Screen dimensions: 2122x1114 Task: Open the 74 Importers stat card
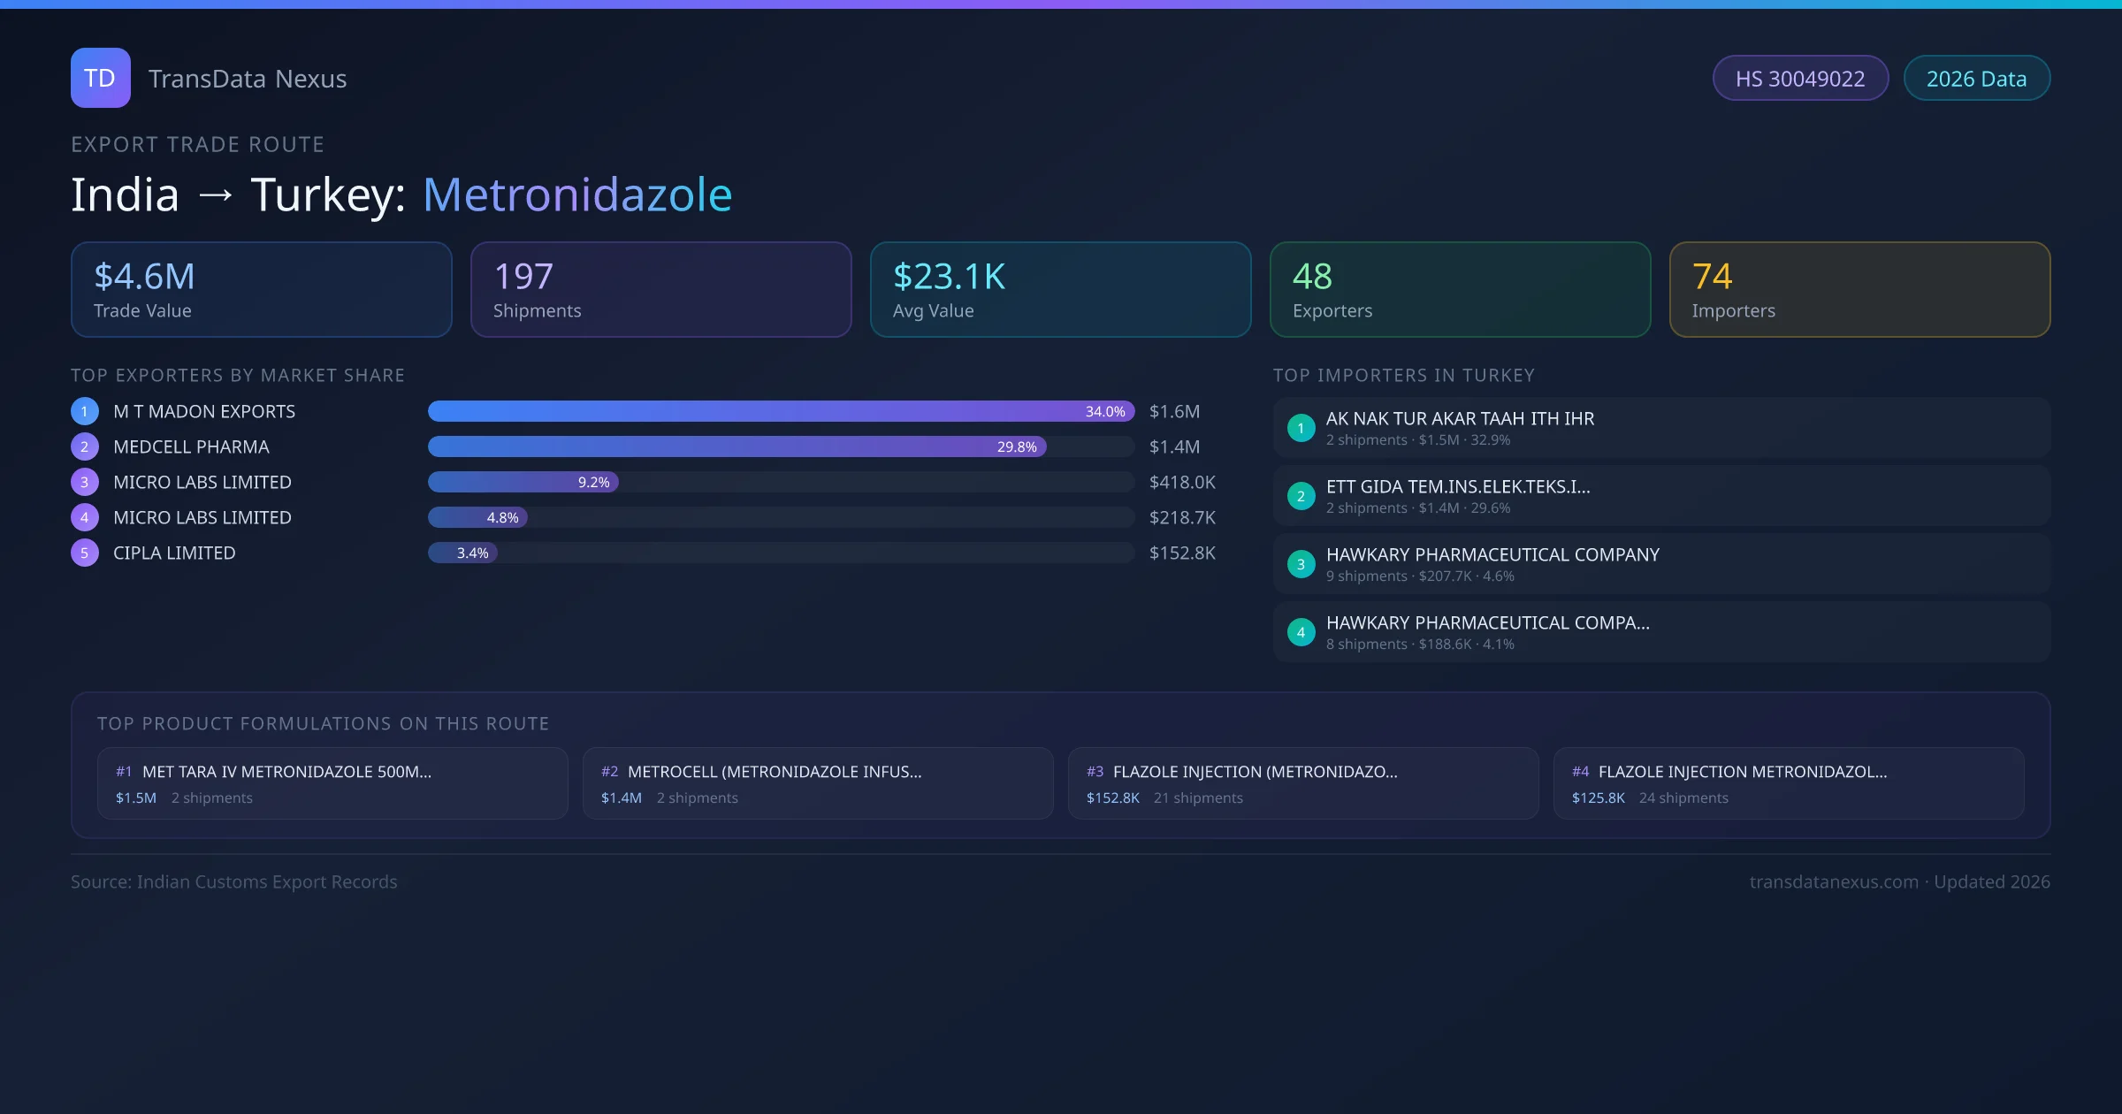pos(1859,290)
